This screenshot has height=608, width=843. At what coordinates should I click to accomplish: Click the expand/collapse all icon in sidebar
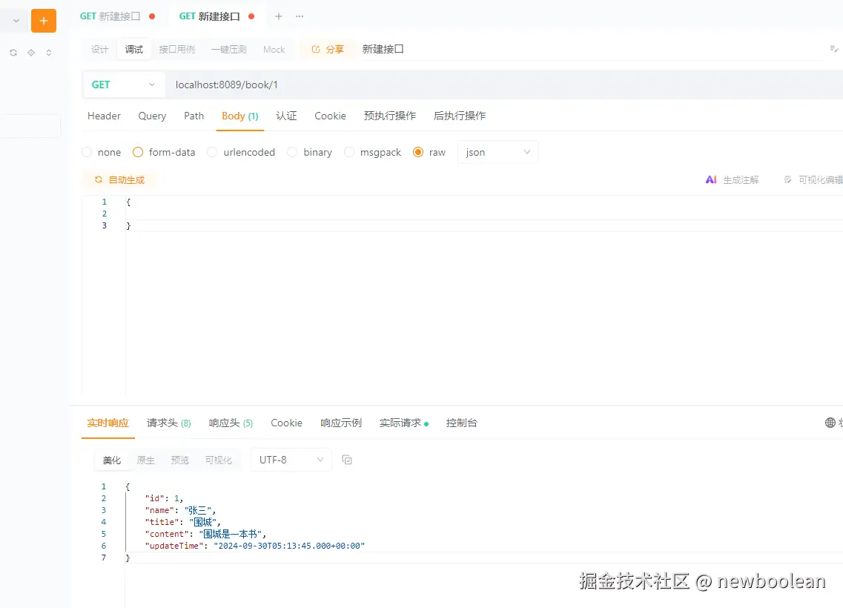[49, 53]
